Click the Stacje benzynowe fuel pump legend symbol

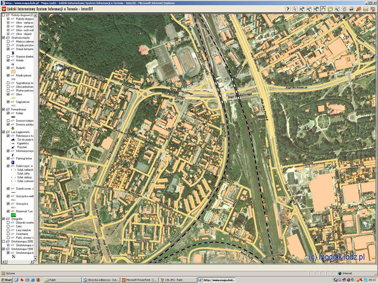point(13,53)
